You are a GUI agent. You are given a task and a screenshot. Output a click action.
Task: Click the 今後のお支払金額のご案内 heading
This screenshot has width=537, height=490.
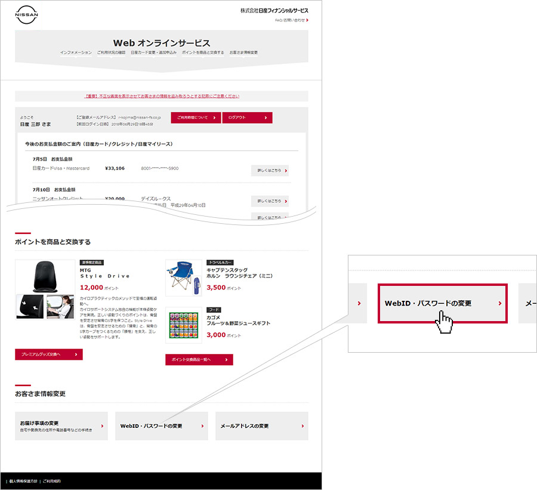point(98,144)
